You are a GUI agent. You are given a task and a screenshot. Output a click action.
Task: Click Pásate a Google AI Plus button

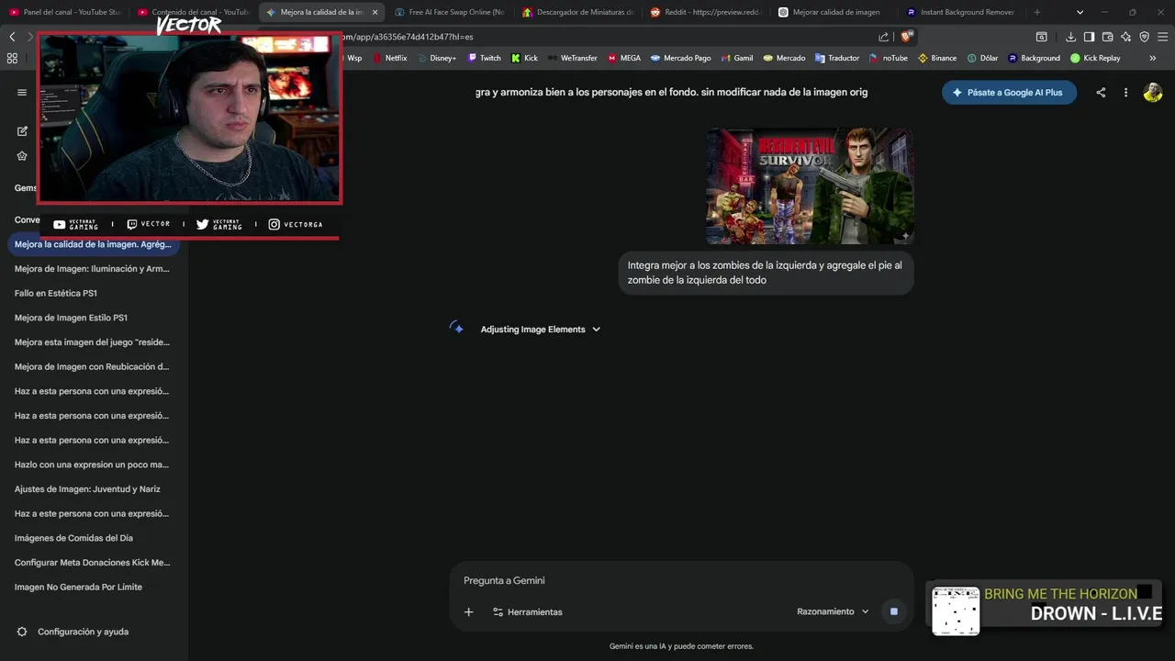(1009, 93)
